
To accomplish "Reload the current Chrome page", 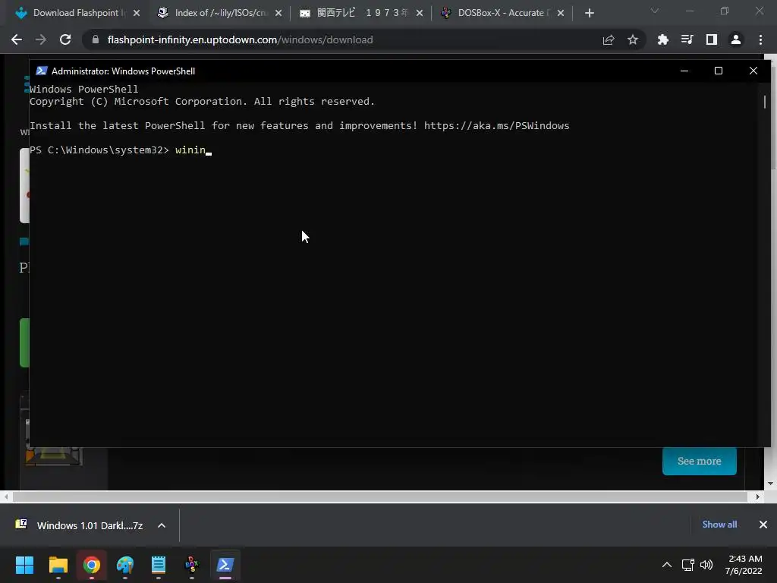I will tap(65, 39).
